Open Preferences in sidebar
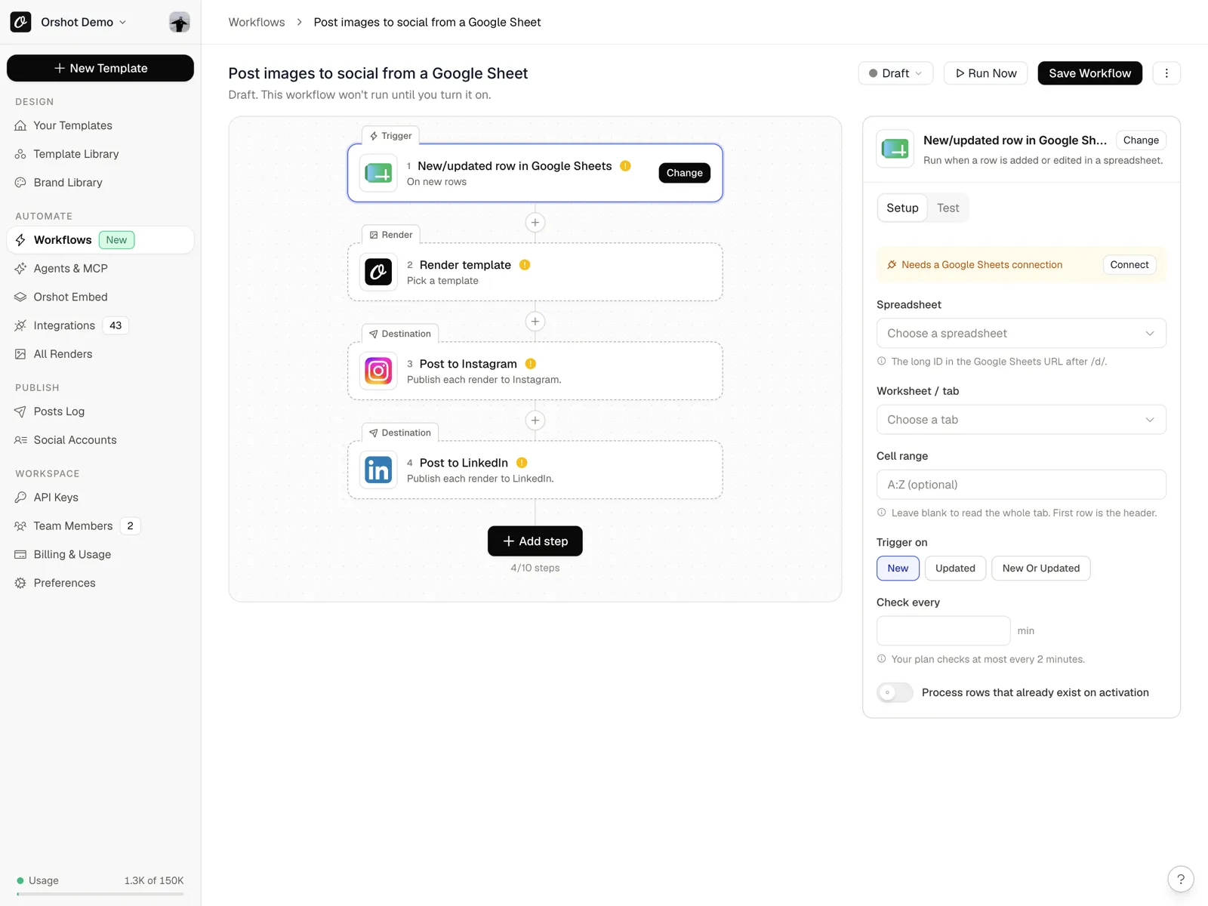The width and height of the screenshot is (1208, 906). 100,583
